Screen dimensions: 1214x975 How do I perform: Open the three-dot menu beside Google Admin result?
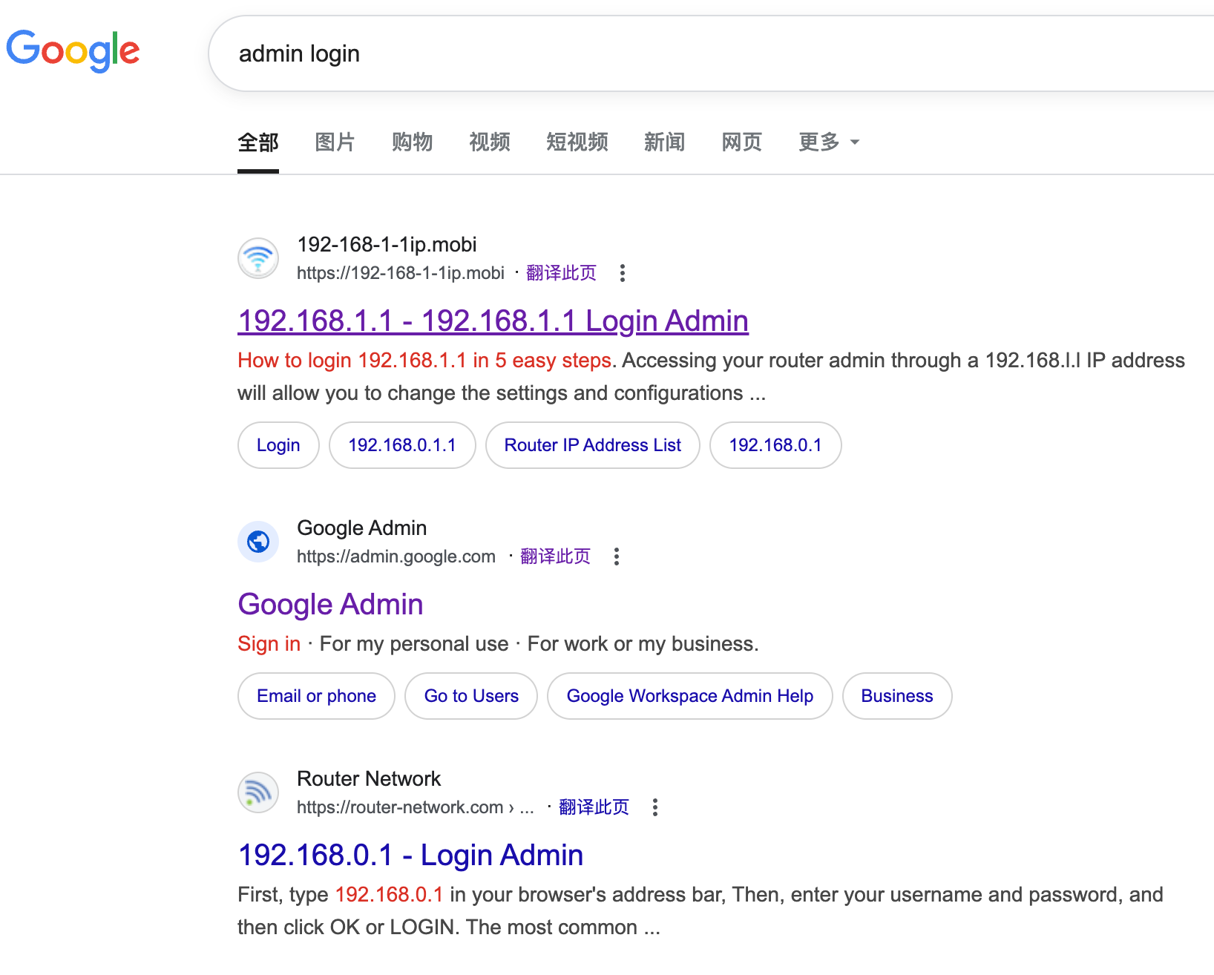(616, 556)
